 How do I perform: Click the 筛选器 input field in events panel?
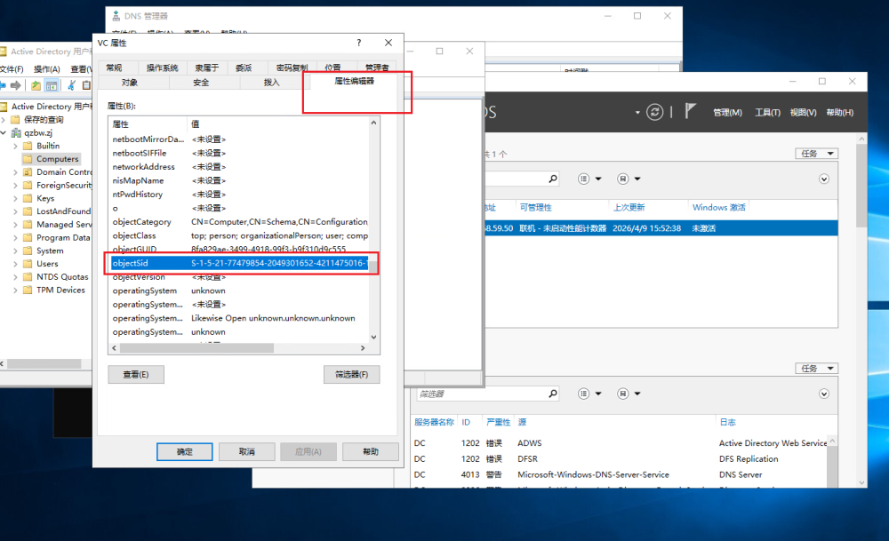480,394
